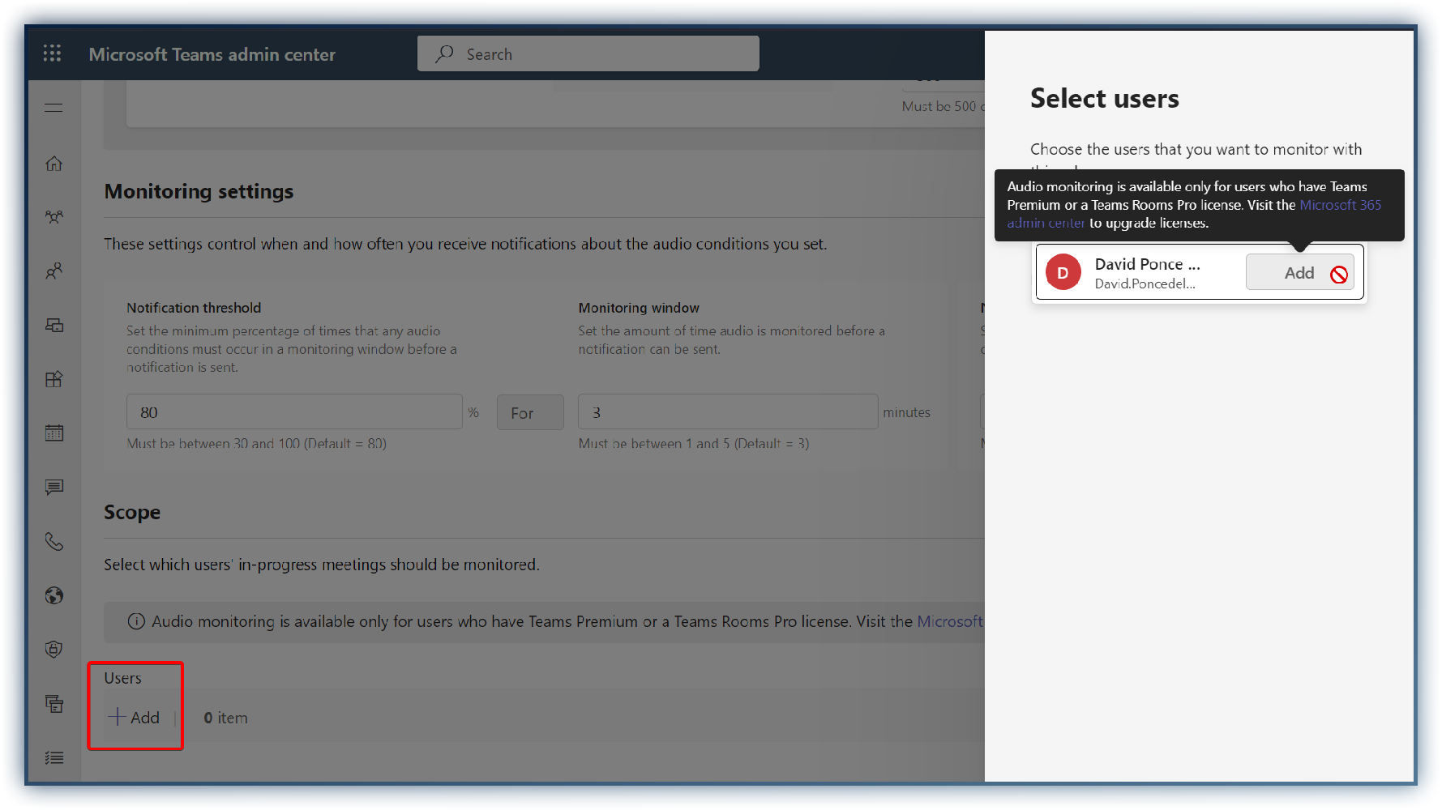Open the Teams section icon in sidebar
1442x810 pixels.
pos(54,217)
